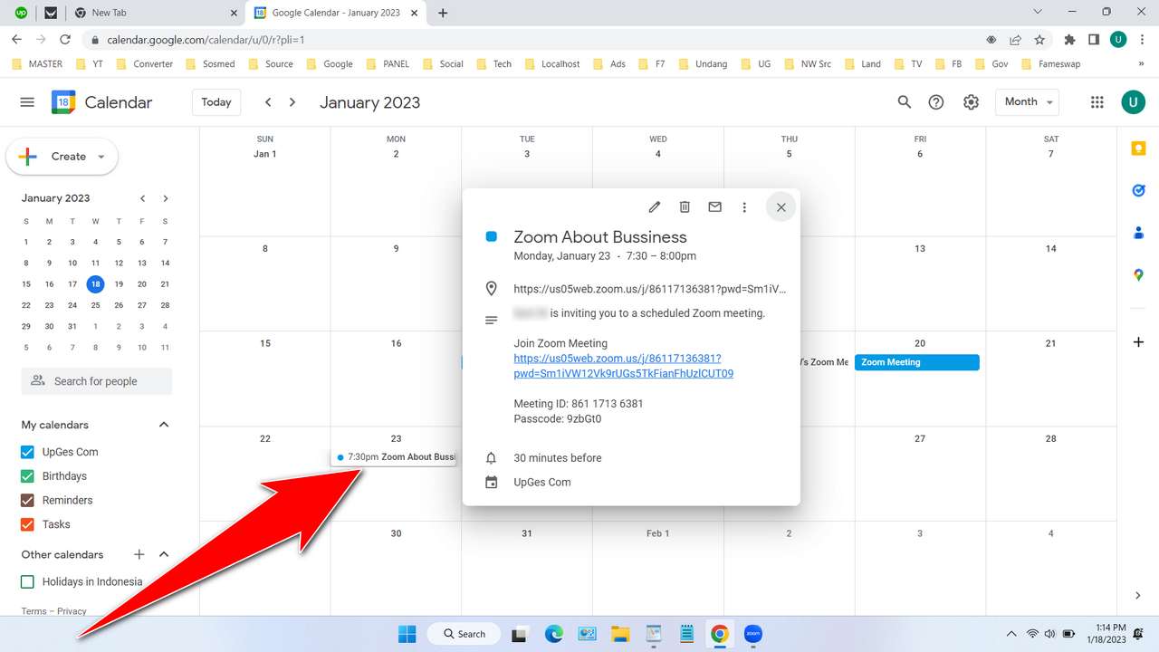Open Google Tasks side panel icon
This screenshot has width=1159, height=652.
coord(1138,190)
